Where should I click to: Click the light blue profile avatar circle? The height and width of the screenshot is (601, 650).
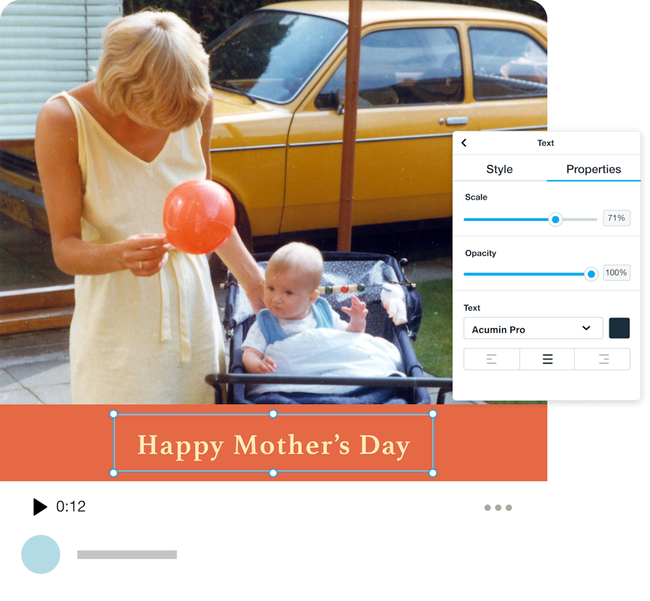[41, 554]
